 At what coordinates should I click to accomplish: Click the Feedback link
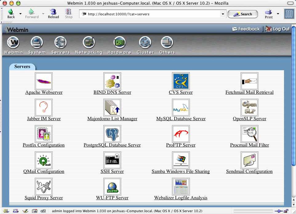point(246,29)
